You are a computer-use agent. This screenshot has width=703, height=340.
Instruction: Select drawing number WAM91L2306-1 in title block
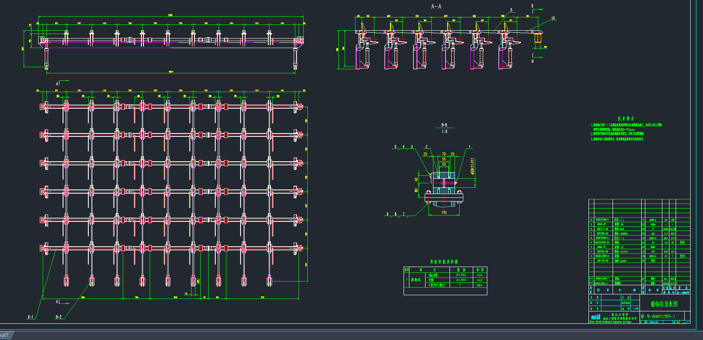point(663,316)
